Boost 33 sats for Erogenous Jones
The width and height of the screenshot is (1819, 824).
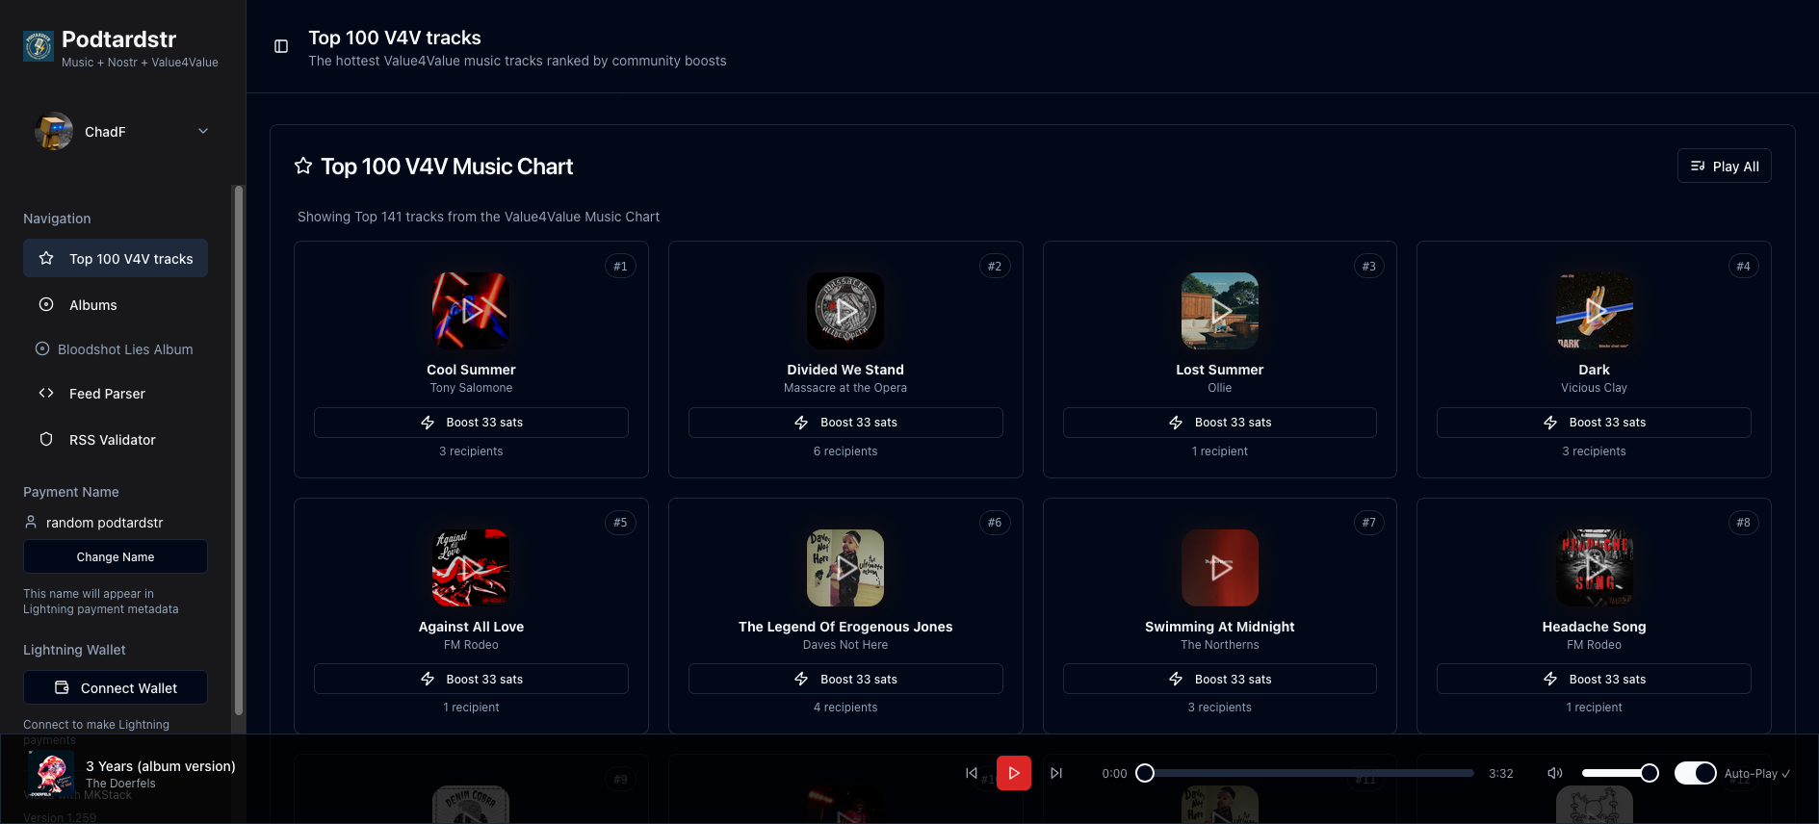(845, 679)
